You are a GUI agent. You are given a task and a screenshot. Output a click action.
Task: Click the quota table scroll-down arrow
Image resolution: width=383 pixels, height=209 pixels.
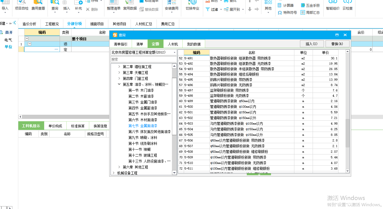[347, 171]
